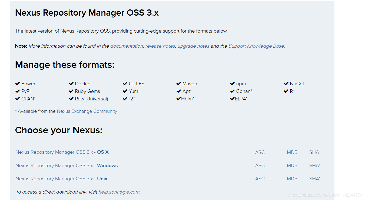Open SHA1 checksum for OS X download
This screenshot has height=200, width=365.
(315, 152)
